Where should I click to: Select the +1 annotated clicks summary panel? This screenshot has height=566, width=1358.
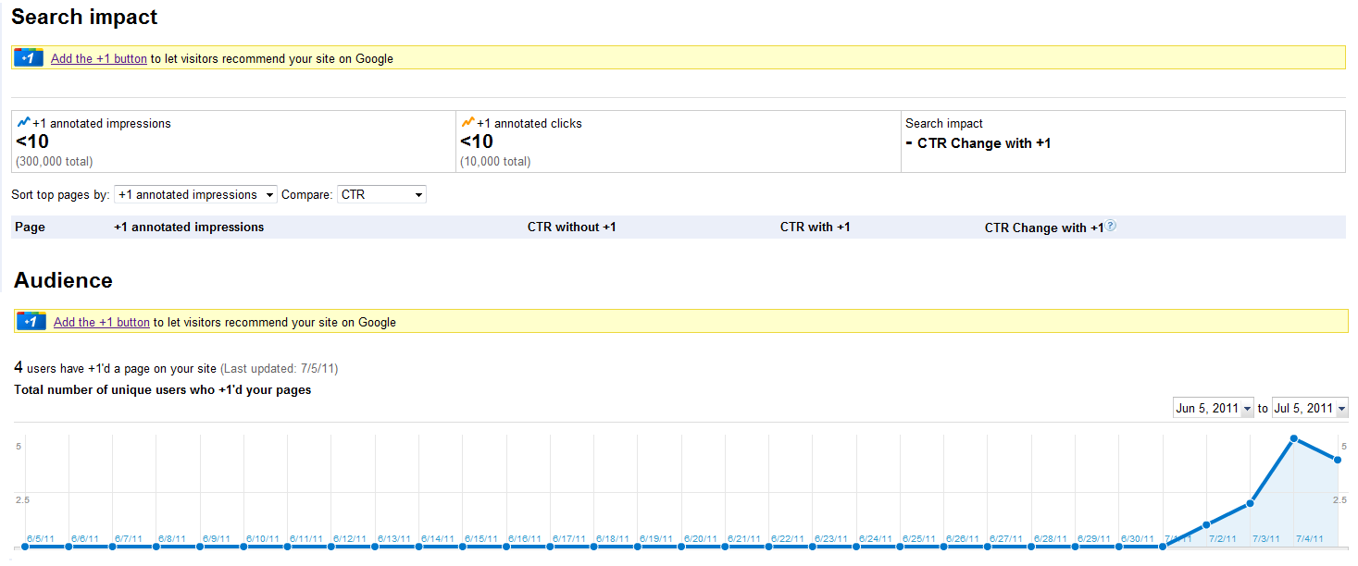679,141
